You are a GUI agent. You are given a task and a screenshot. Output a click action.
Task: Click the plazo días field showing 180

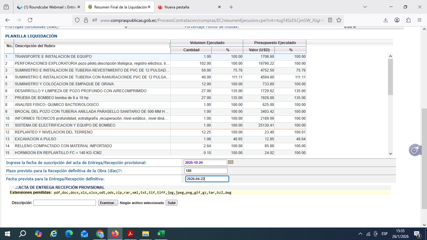pyautogui.click(x=206, y=171)
